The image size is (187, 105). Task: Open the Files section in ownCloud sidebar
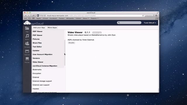(27, 29)
